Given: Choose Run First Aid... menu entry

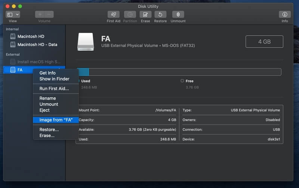Looking at the screenshot, I should [x=56, y=88].
